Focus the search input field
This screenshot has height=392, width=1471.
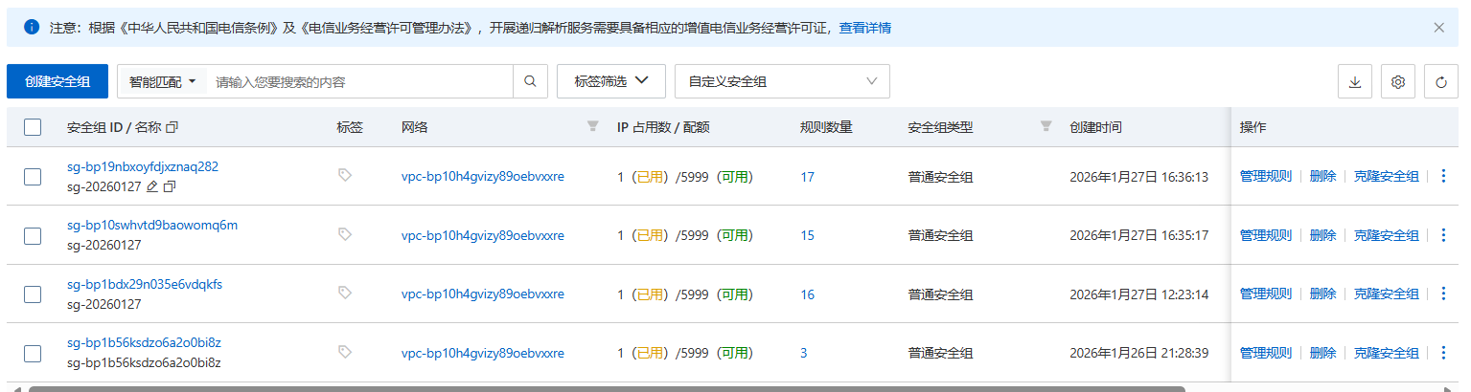click(360, 81)
